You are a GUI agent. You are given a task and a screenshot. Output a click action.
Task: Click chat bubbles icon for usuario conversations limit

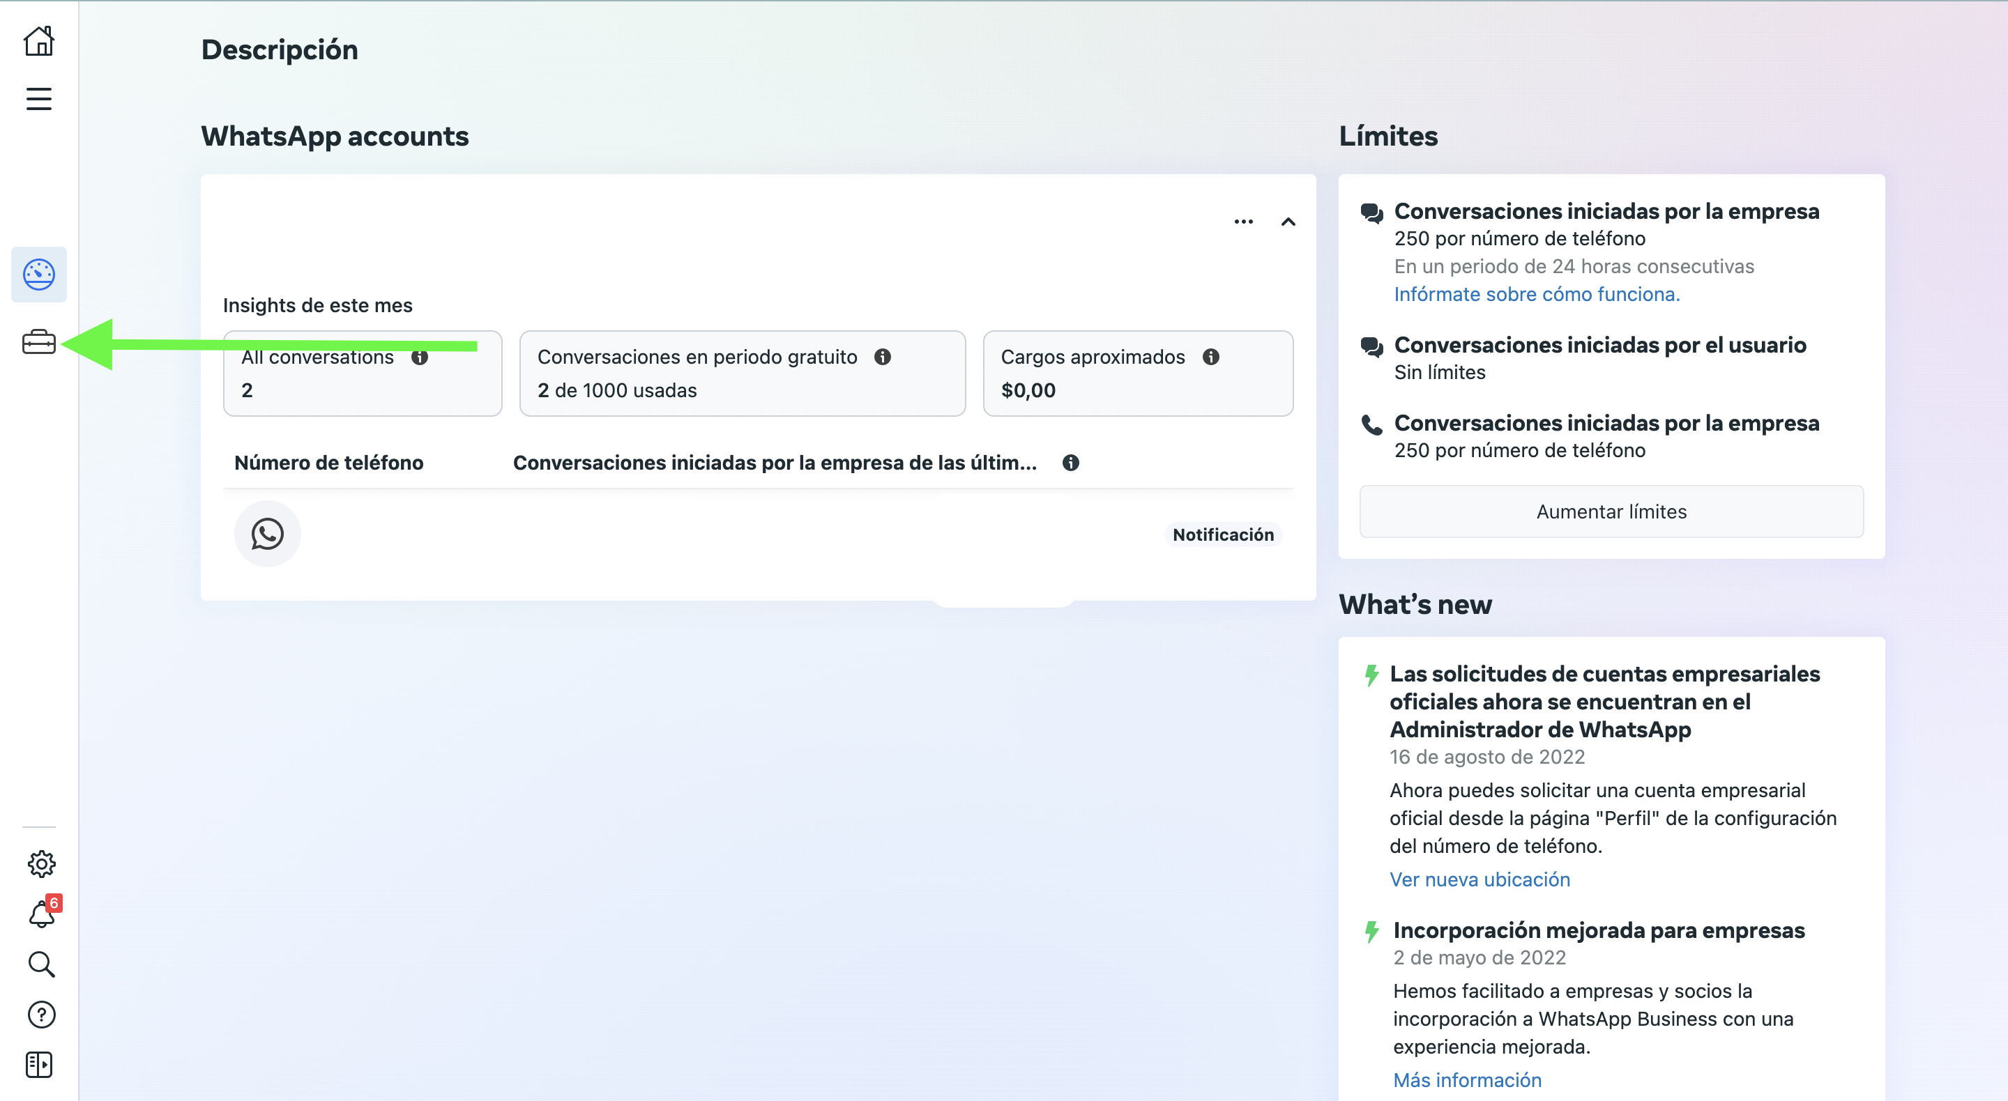[x=1372, y=347]
